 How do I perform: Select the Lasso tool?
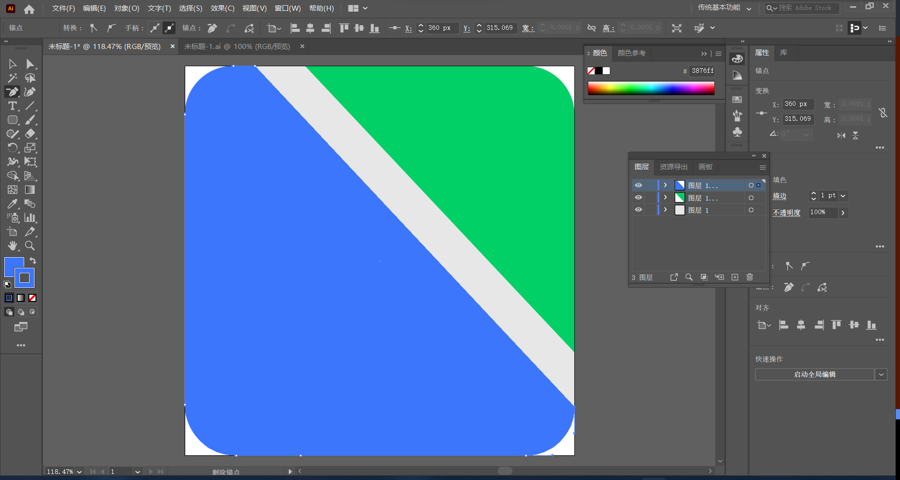(x=30, y=78)
